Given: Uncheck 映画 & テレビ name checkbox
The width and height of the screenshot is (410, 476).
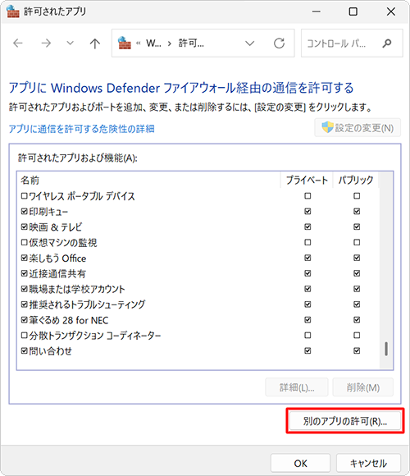Looking at the screenshot, I should click(x=25, y=227).
